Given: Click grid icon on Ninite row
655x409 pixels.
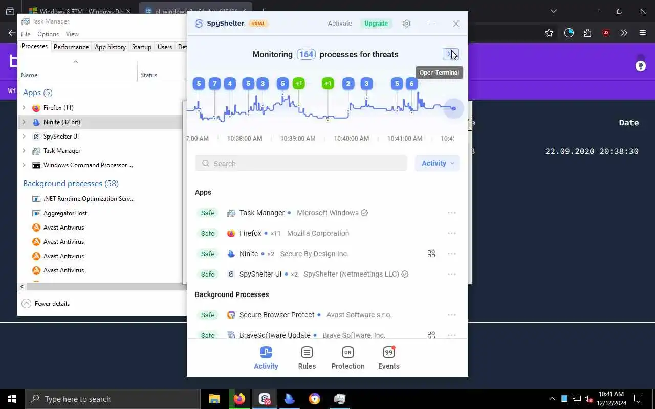Looking at the screenshot, I should [x=431, y=254].
